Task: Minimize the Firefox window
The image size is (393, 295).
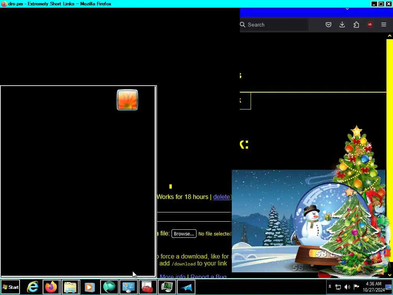Action: pyautogui.click(x=374, y=4)
